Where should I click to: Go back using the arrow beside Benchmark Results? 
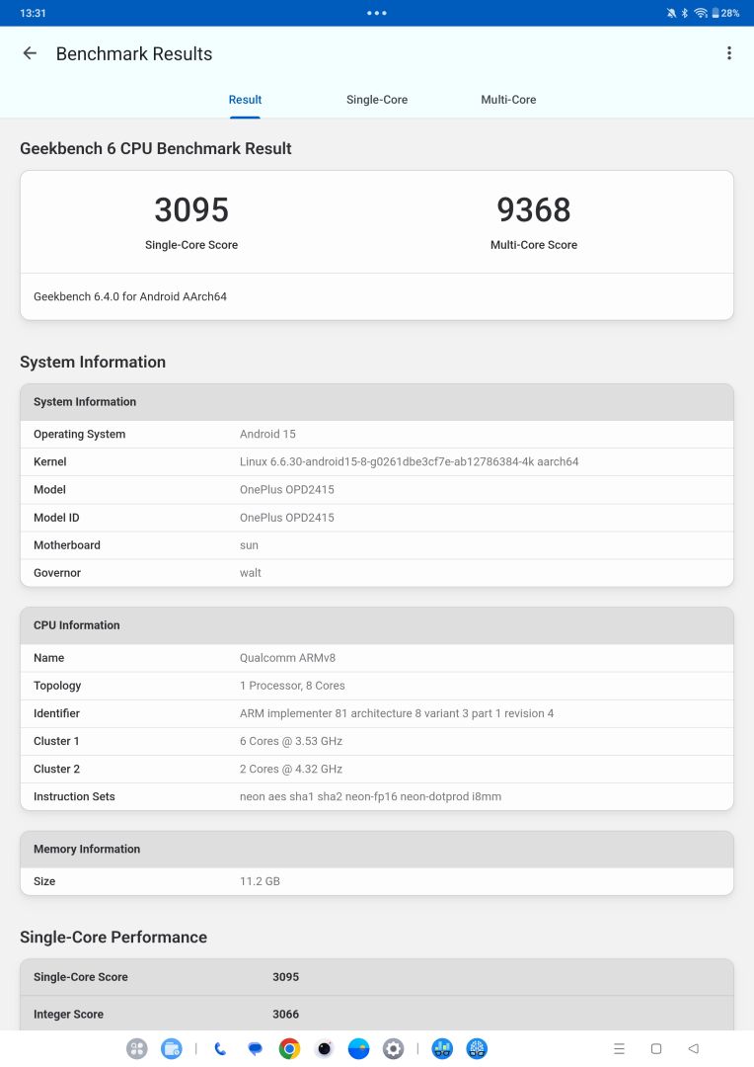point(30,53)
